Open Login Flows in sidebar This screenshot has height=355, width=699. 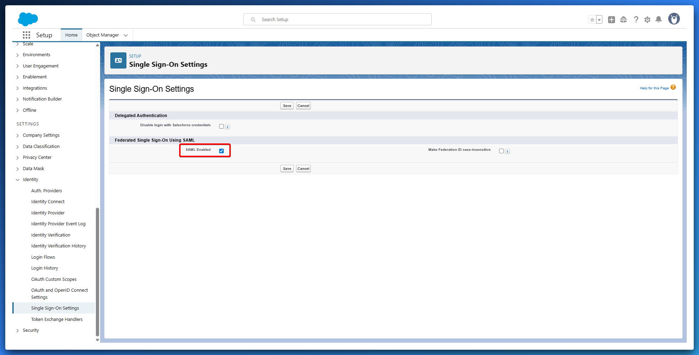pos(43,257)
